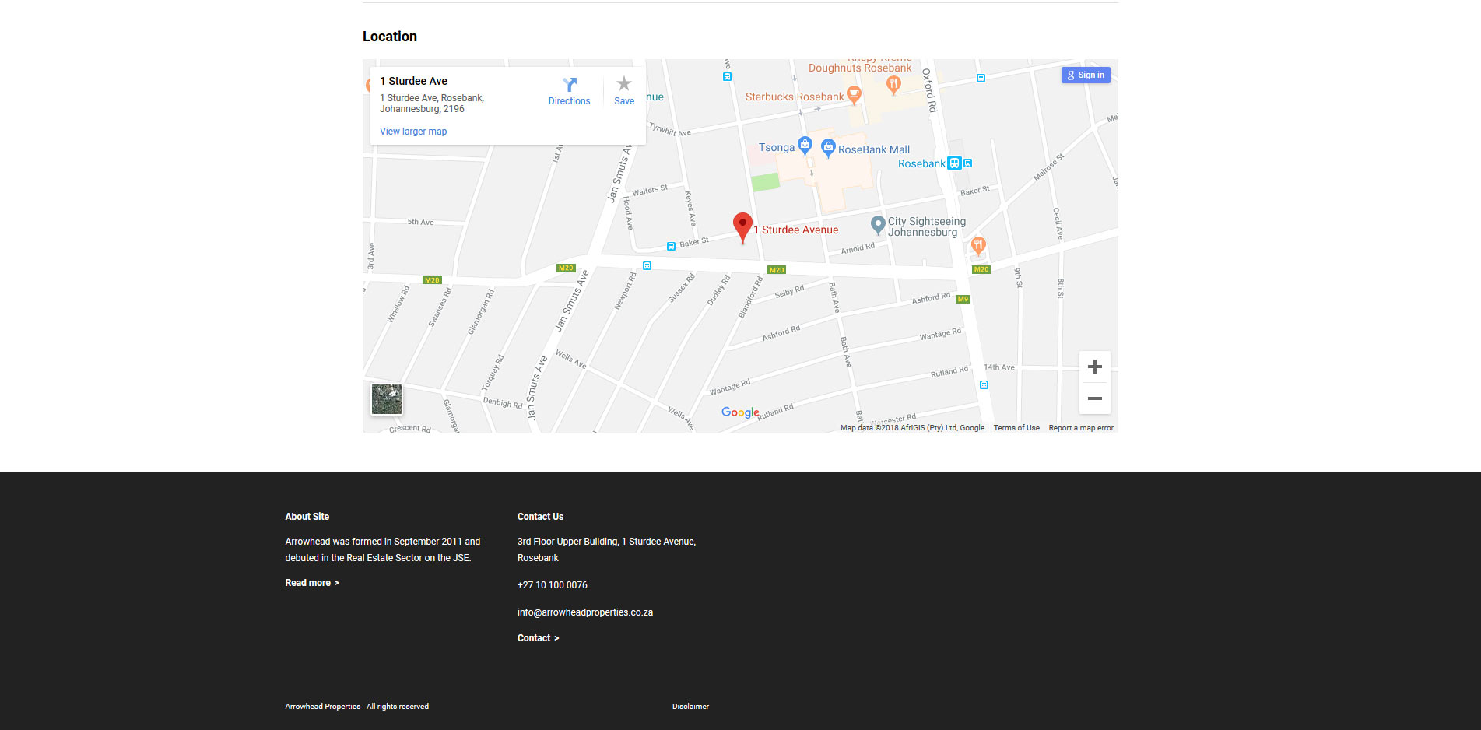Zoom out with the minus button
This screenshot has height=730, width=1481.
1094,398
